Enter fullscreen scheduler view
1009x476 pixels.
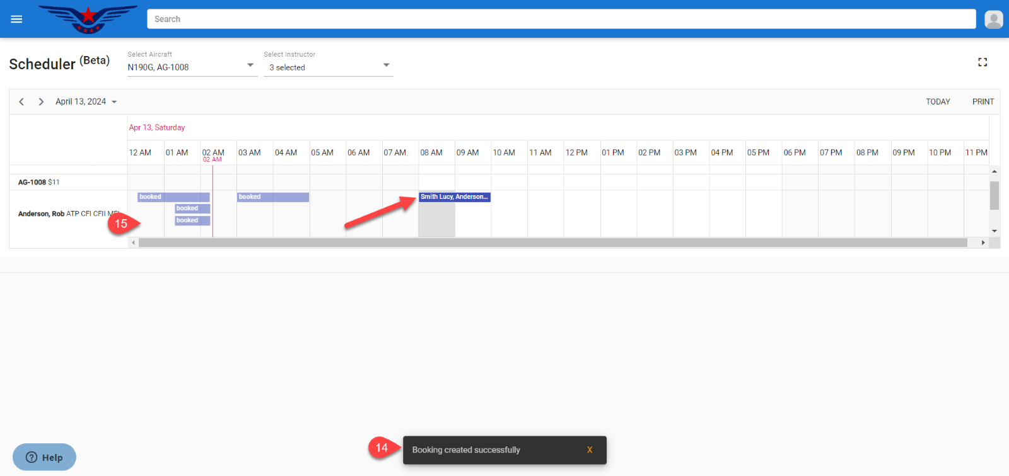click(982, 62)
